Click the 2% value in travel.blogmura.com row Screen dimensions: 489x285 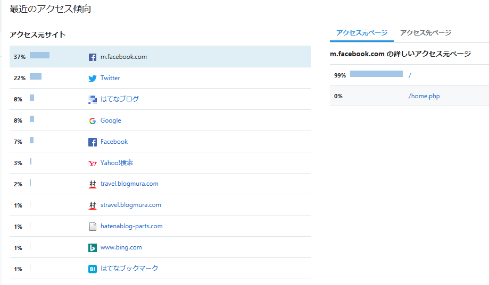(x=18, y=184)
